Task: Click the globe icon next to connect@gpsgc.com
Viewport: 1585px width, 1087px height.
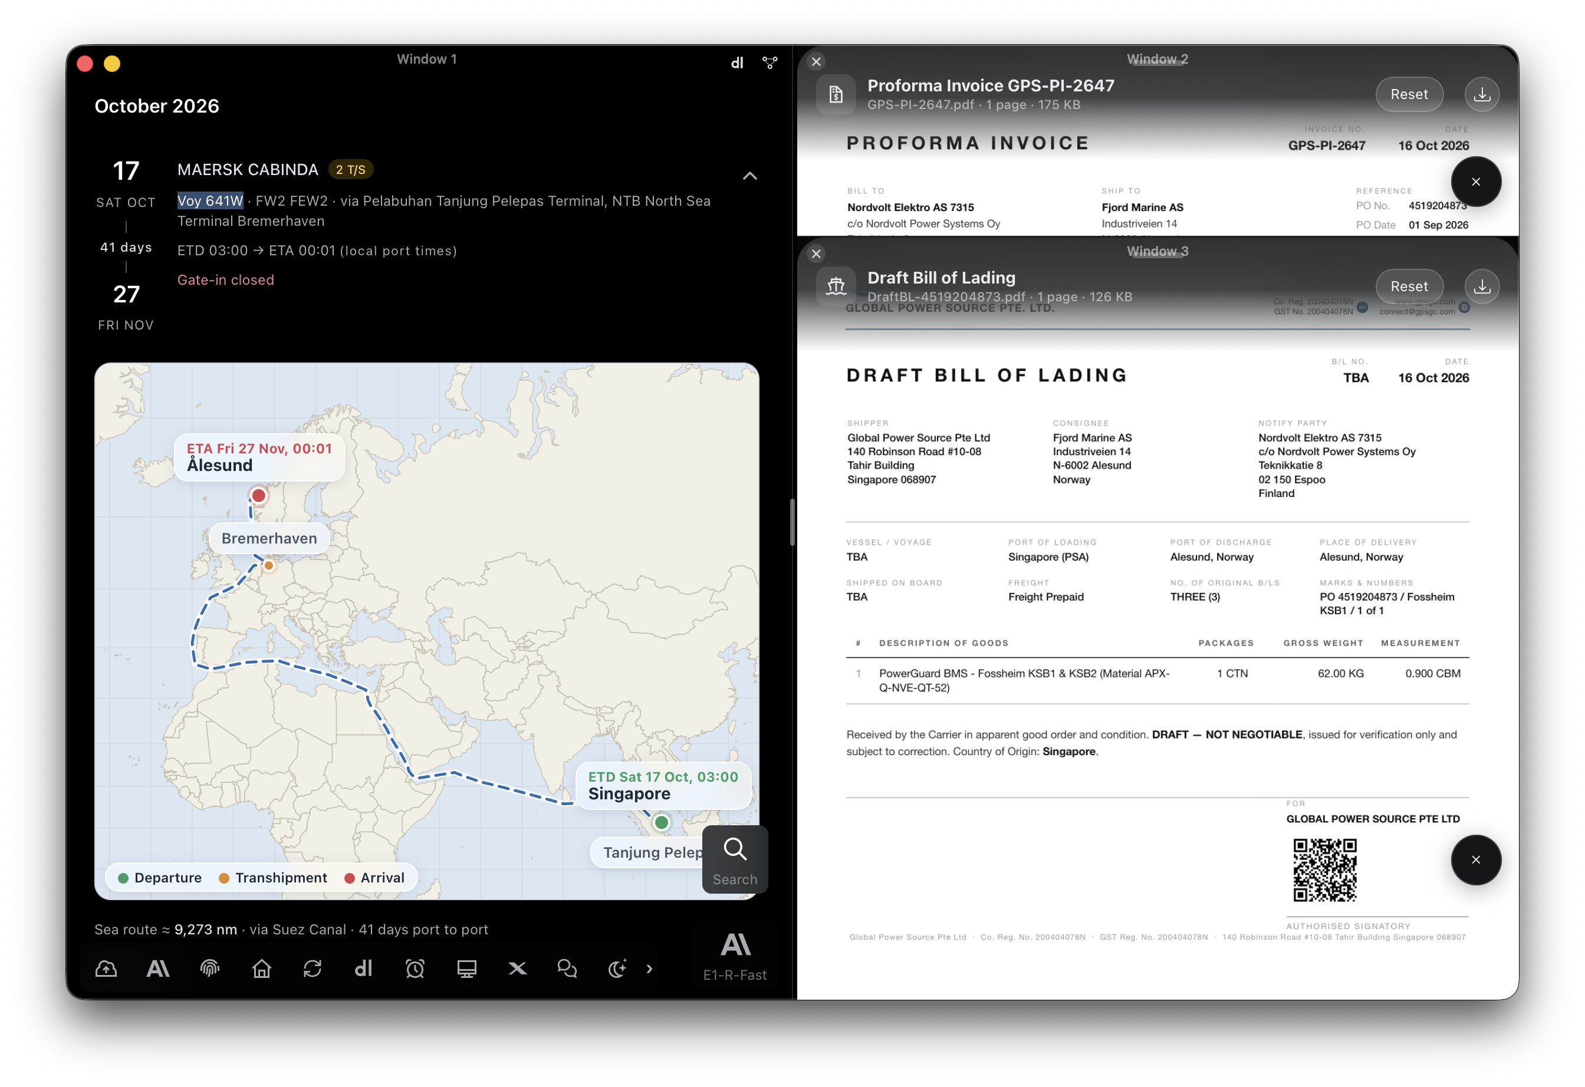Action: (x=1464, y=308)
